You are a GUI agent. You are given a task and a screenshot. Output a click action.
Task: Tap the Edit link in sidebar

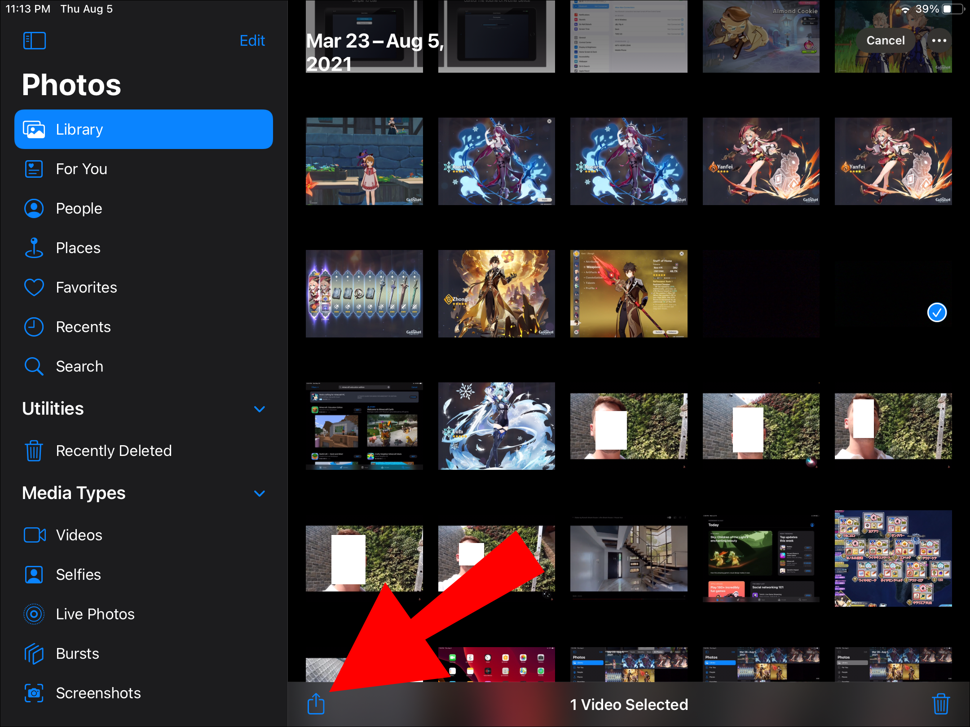coord(252,40)
